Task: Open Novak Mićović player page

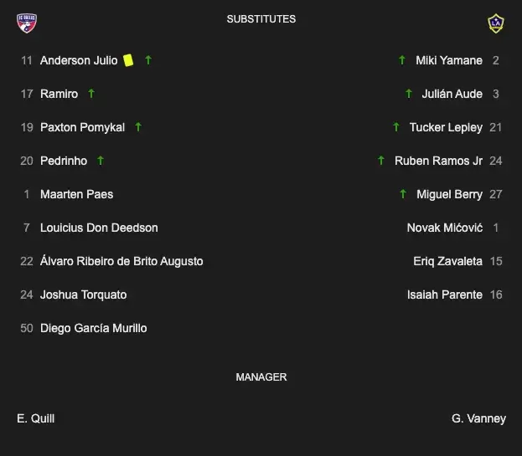Action: (x=444, y=228)
